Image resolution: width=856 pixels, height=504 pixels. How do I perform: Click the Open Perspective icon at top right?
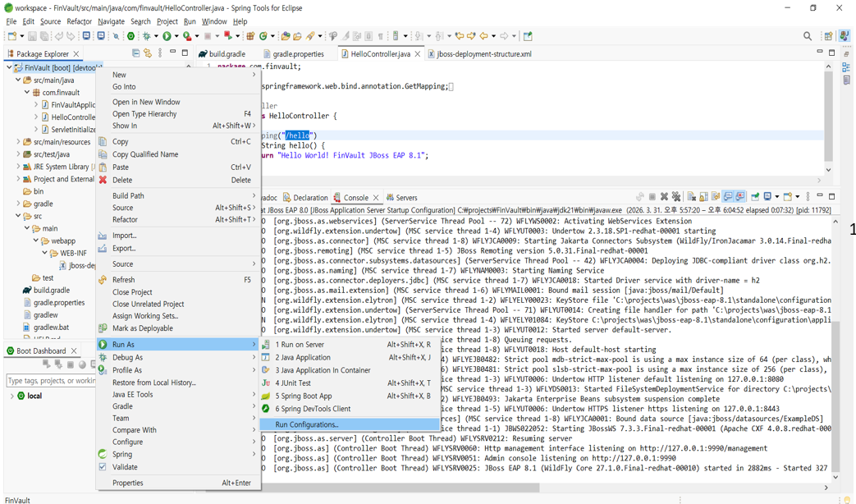pos(828,36)
